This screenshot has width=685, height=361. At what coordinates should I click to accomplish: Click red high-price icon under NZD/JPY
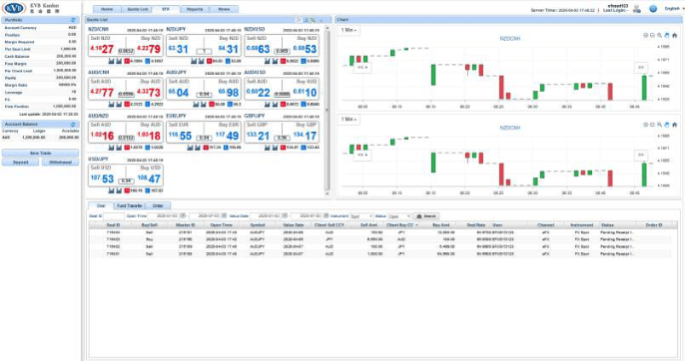210,61
